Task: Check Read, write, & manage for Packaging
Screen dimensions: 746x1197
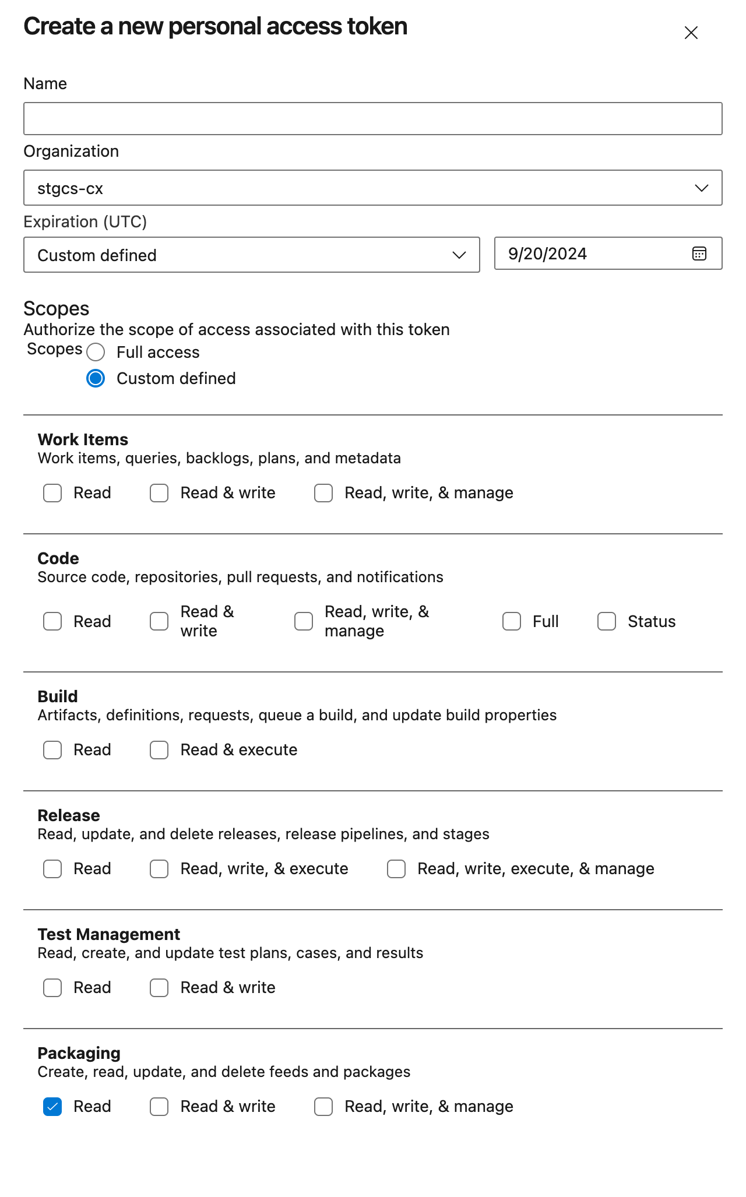Action: click(323, 1106)
